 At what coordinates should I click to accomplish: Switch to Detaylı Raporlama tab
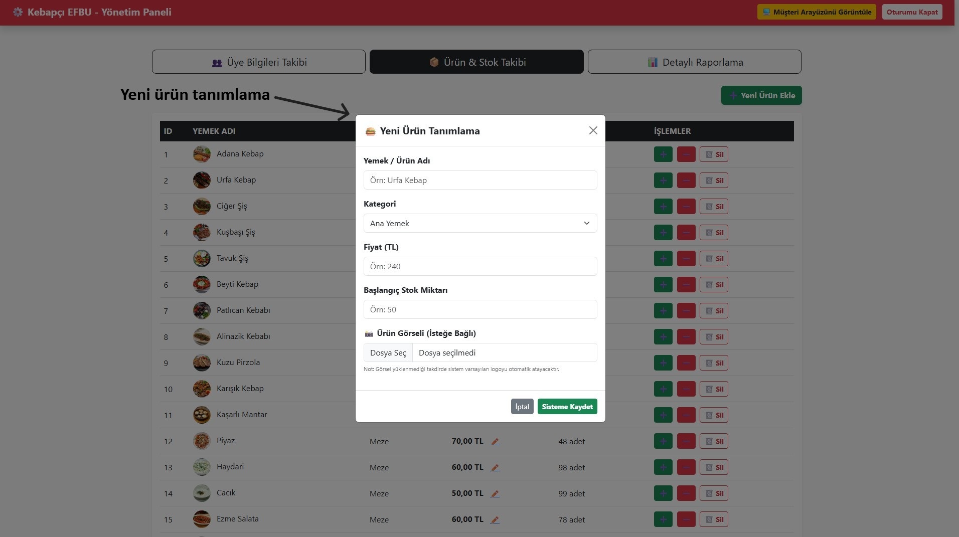pyautogui.click(x=695, y=62)
